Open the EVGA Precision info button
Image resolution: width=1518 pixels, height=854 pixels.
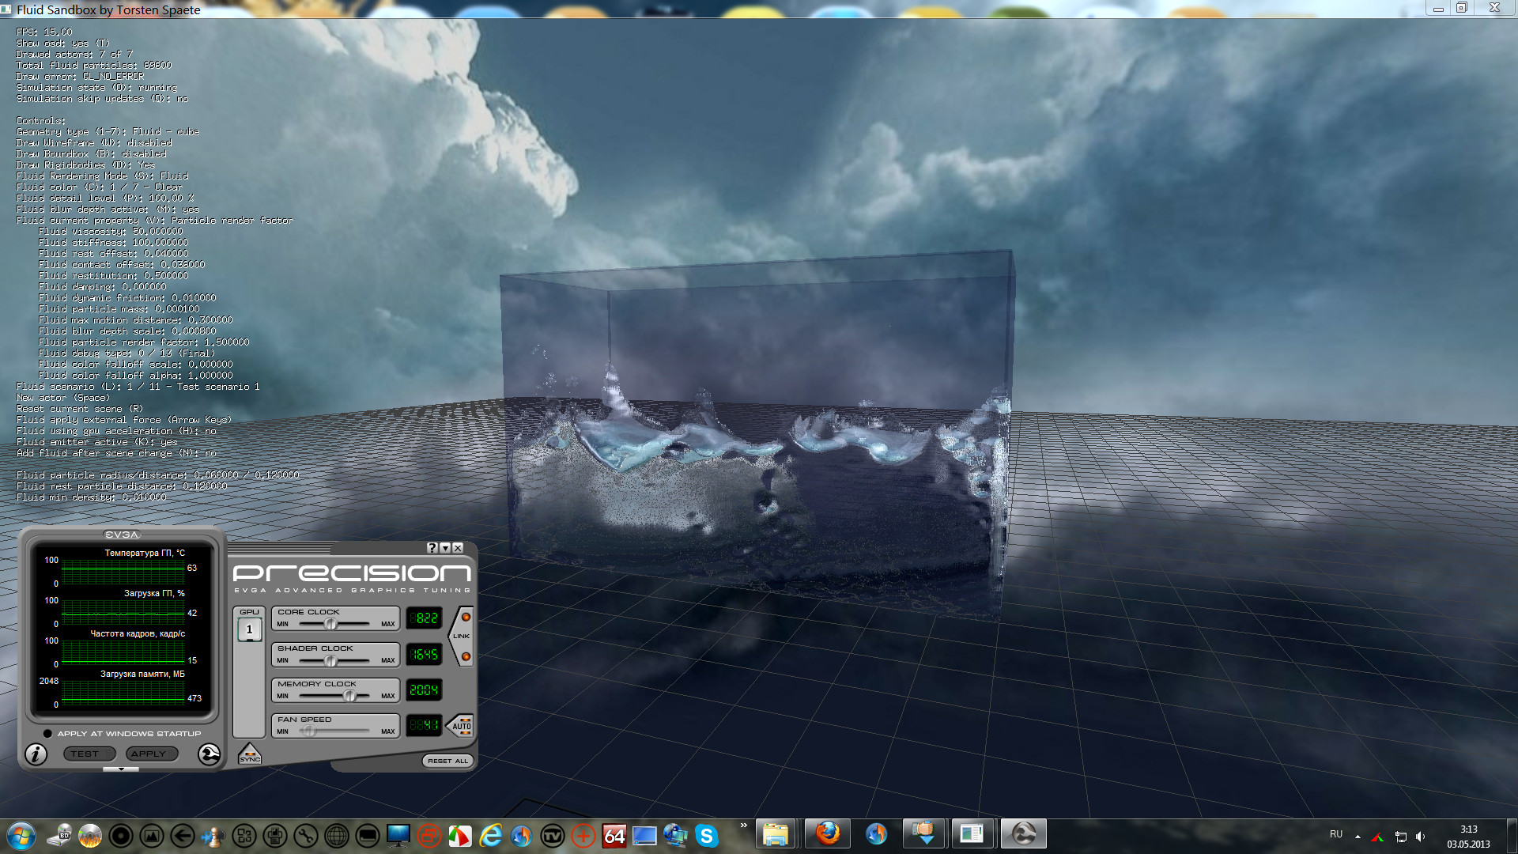click(x=36, y=754)
